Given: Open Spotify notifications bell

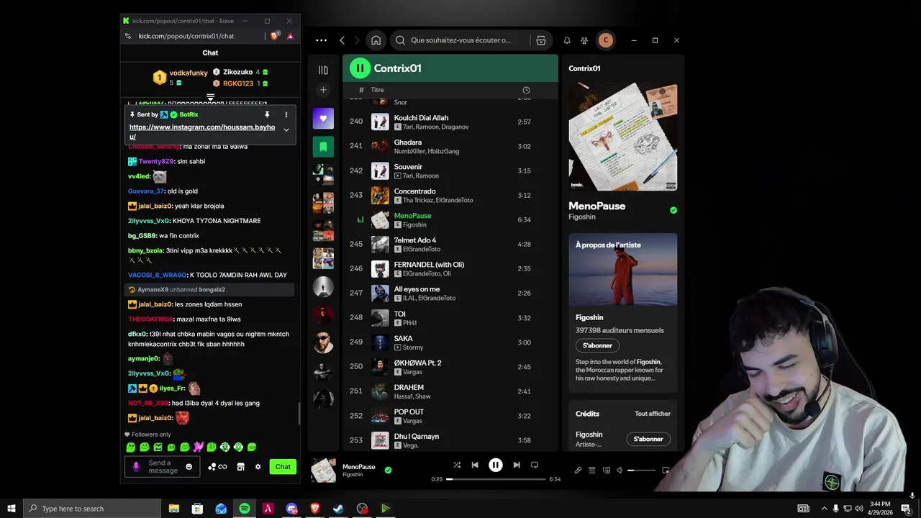Looking at the screenshot, I should (567, 40).
